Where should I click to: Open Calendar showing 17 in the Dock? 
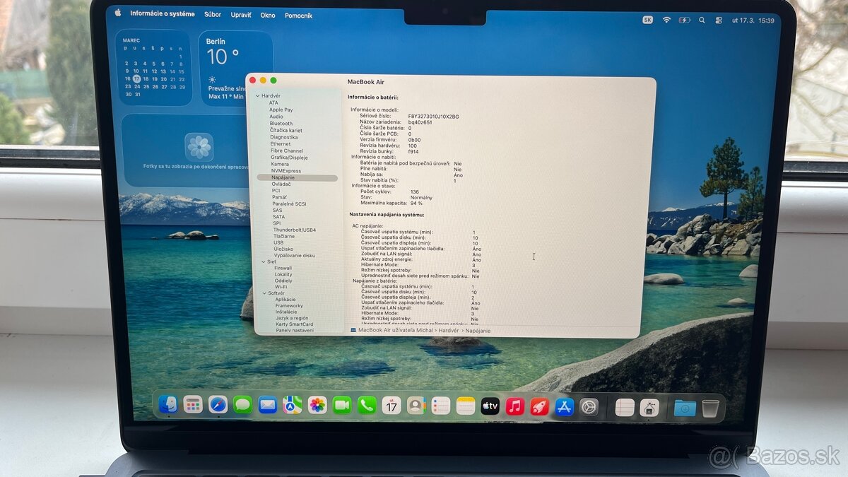coord(391,405)
